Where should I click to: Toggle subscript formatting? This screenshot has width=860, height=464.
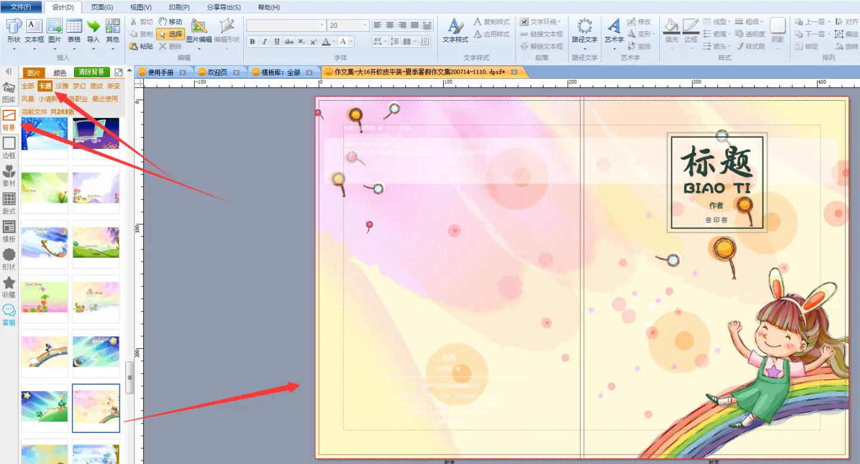click(301, 42)
